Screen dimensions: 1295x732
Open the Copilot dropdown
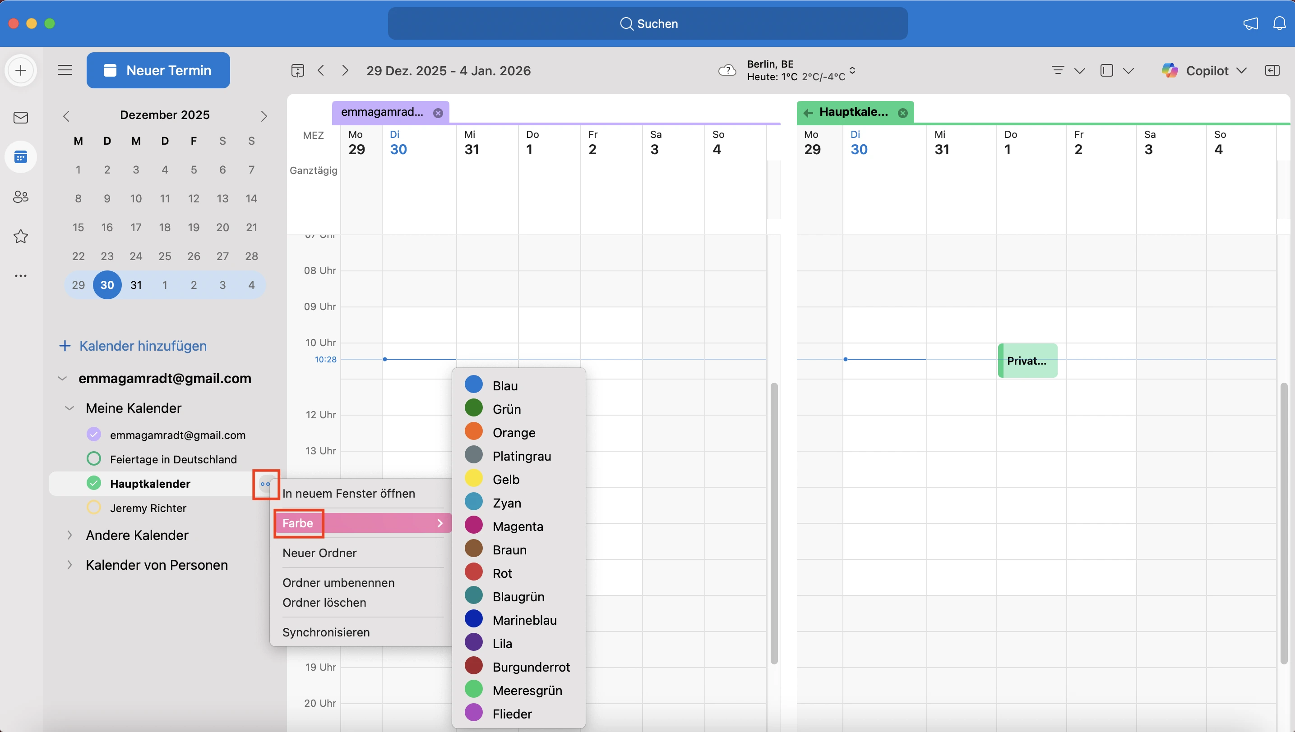click(1241, 70)
